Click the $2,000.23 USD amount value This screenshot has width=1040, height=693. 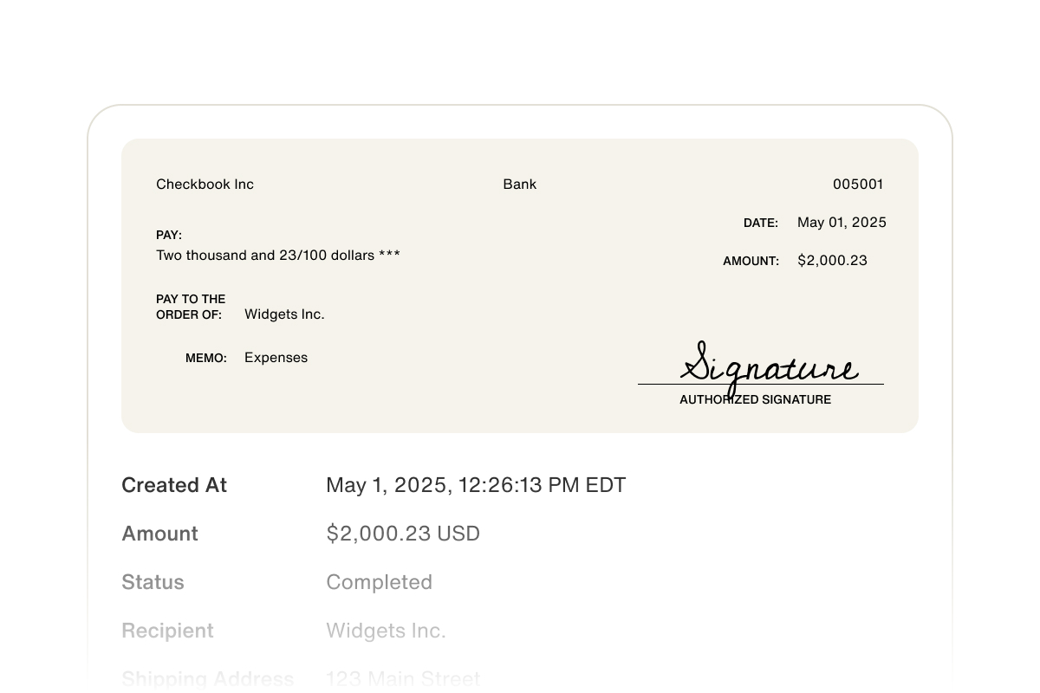point(403,534)
